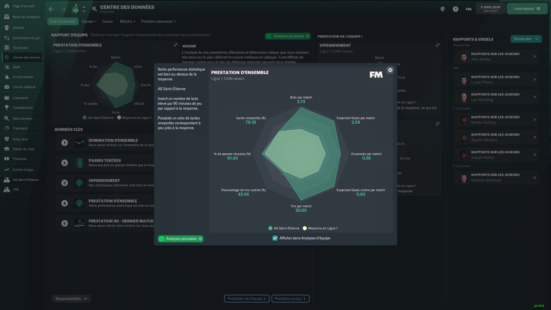Open Centre d'appr. sidebar item

[23, 169]
